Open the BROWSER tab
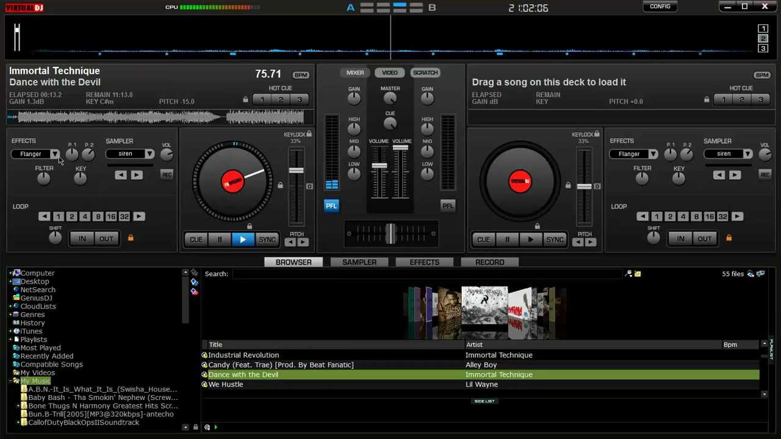 click(x=293, y=262)
